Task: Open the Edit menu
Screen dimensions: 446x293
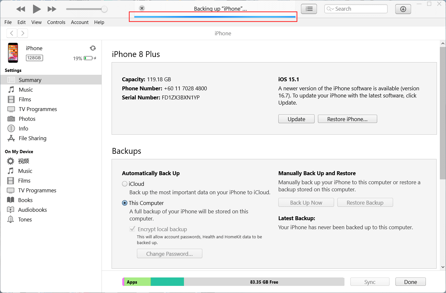Action: (x=21, y=22)
